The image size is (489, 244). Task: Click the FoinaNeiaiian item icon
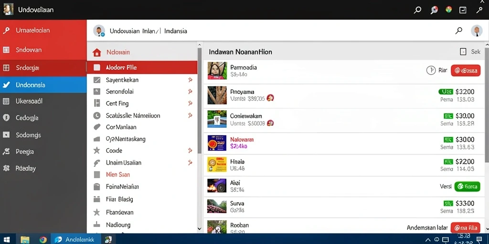(x=97, y=187)
